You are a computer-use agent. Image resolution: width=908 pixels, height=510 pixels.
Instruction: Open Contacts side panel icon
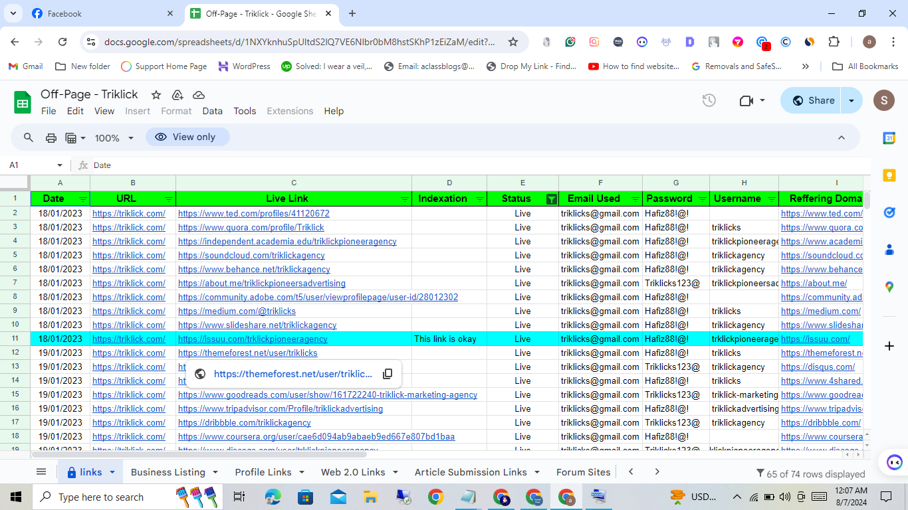889,250
